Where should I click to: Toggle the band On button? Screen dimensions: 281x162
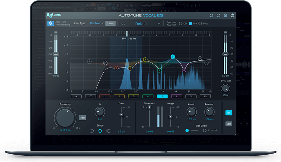click(229, 113)
